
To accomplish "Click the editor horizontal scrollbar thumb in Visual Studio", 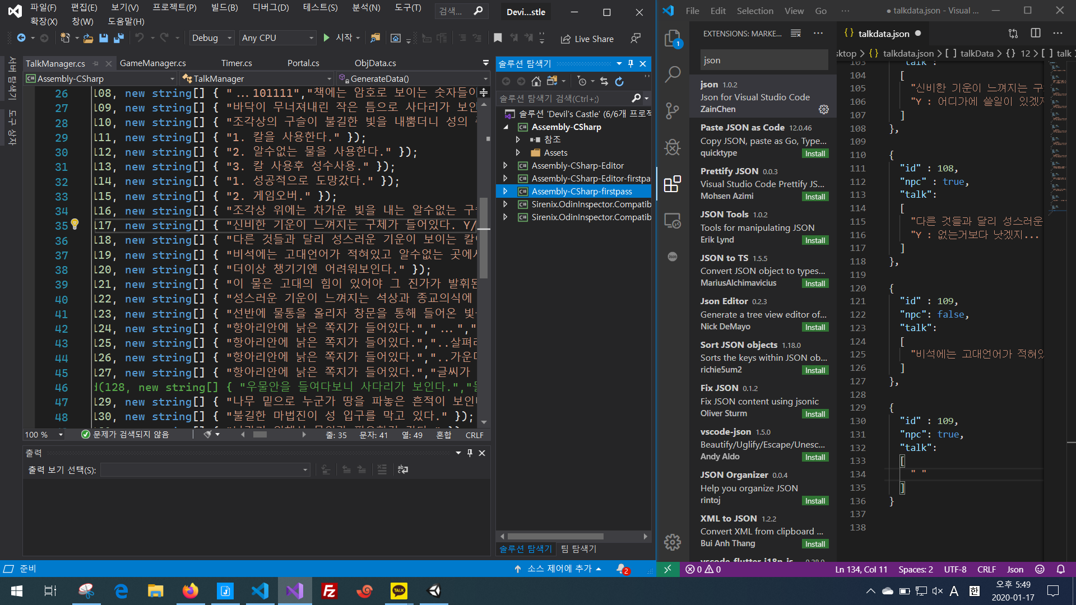I will pyautogui.click(x=259, y=435).
